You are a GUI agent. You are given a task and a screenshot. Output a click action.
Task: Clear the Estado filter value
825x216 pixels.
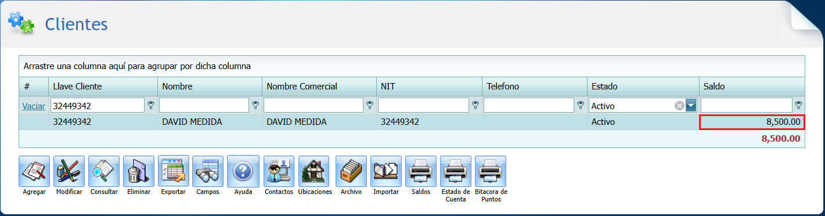[679, 106]
